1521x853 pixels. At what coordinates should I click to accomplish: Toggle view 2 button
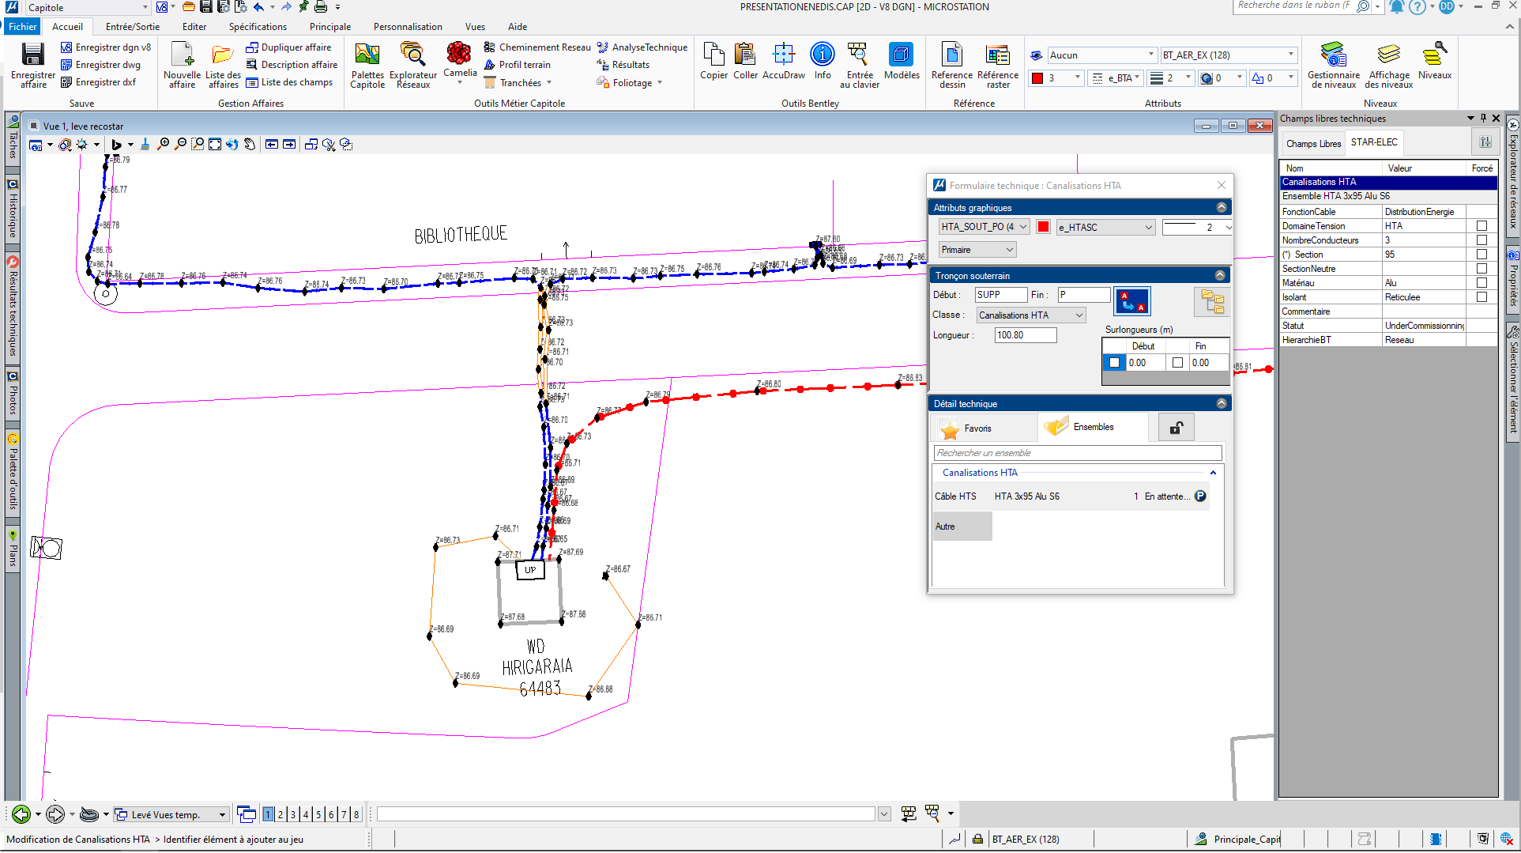[x=280, y=814]
